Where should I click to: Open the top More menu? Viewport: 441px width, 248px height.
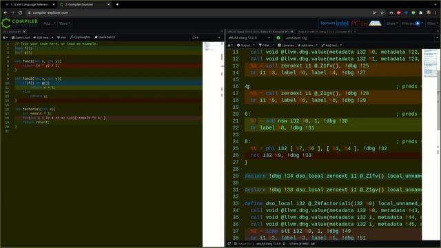pos(65,23)
